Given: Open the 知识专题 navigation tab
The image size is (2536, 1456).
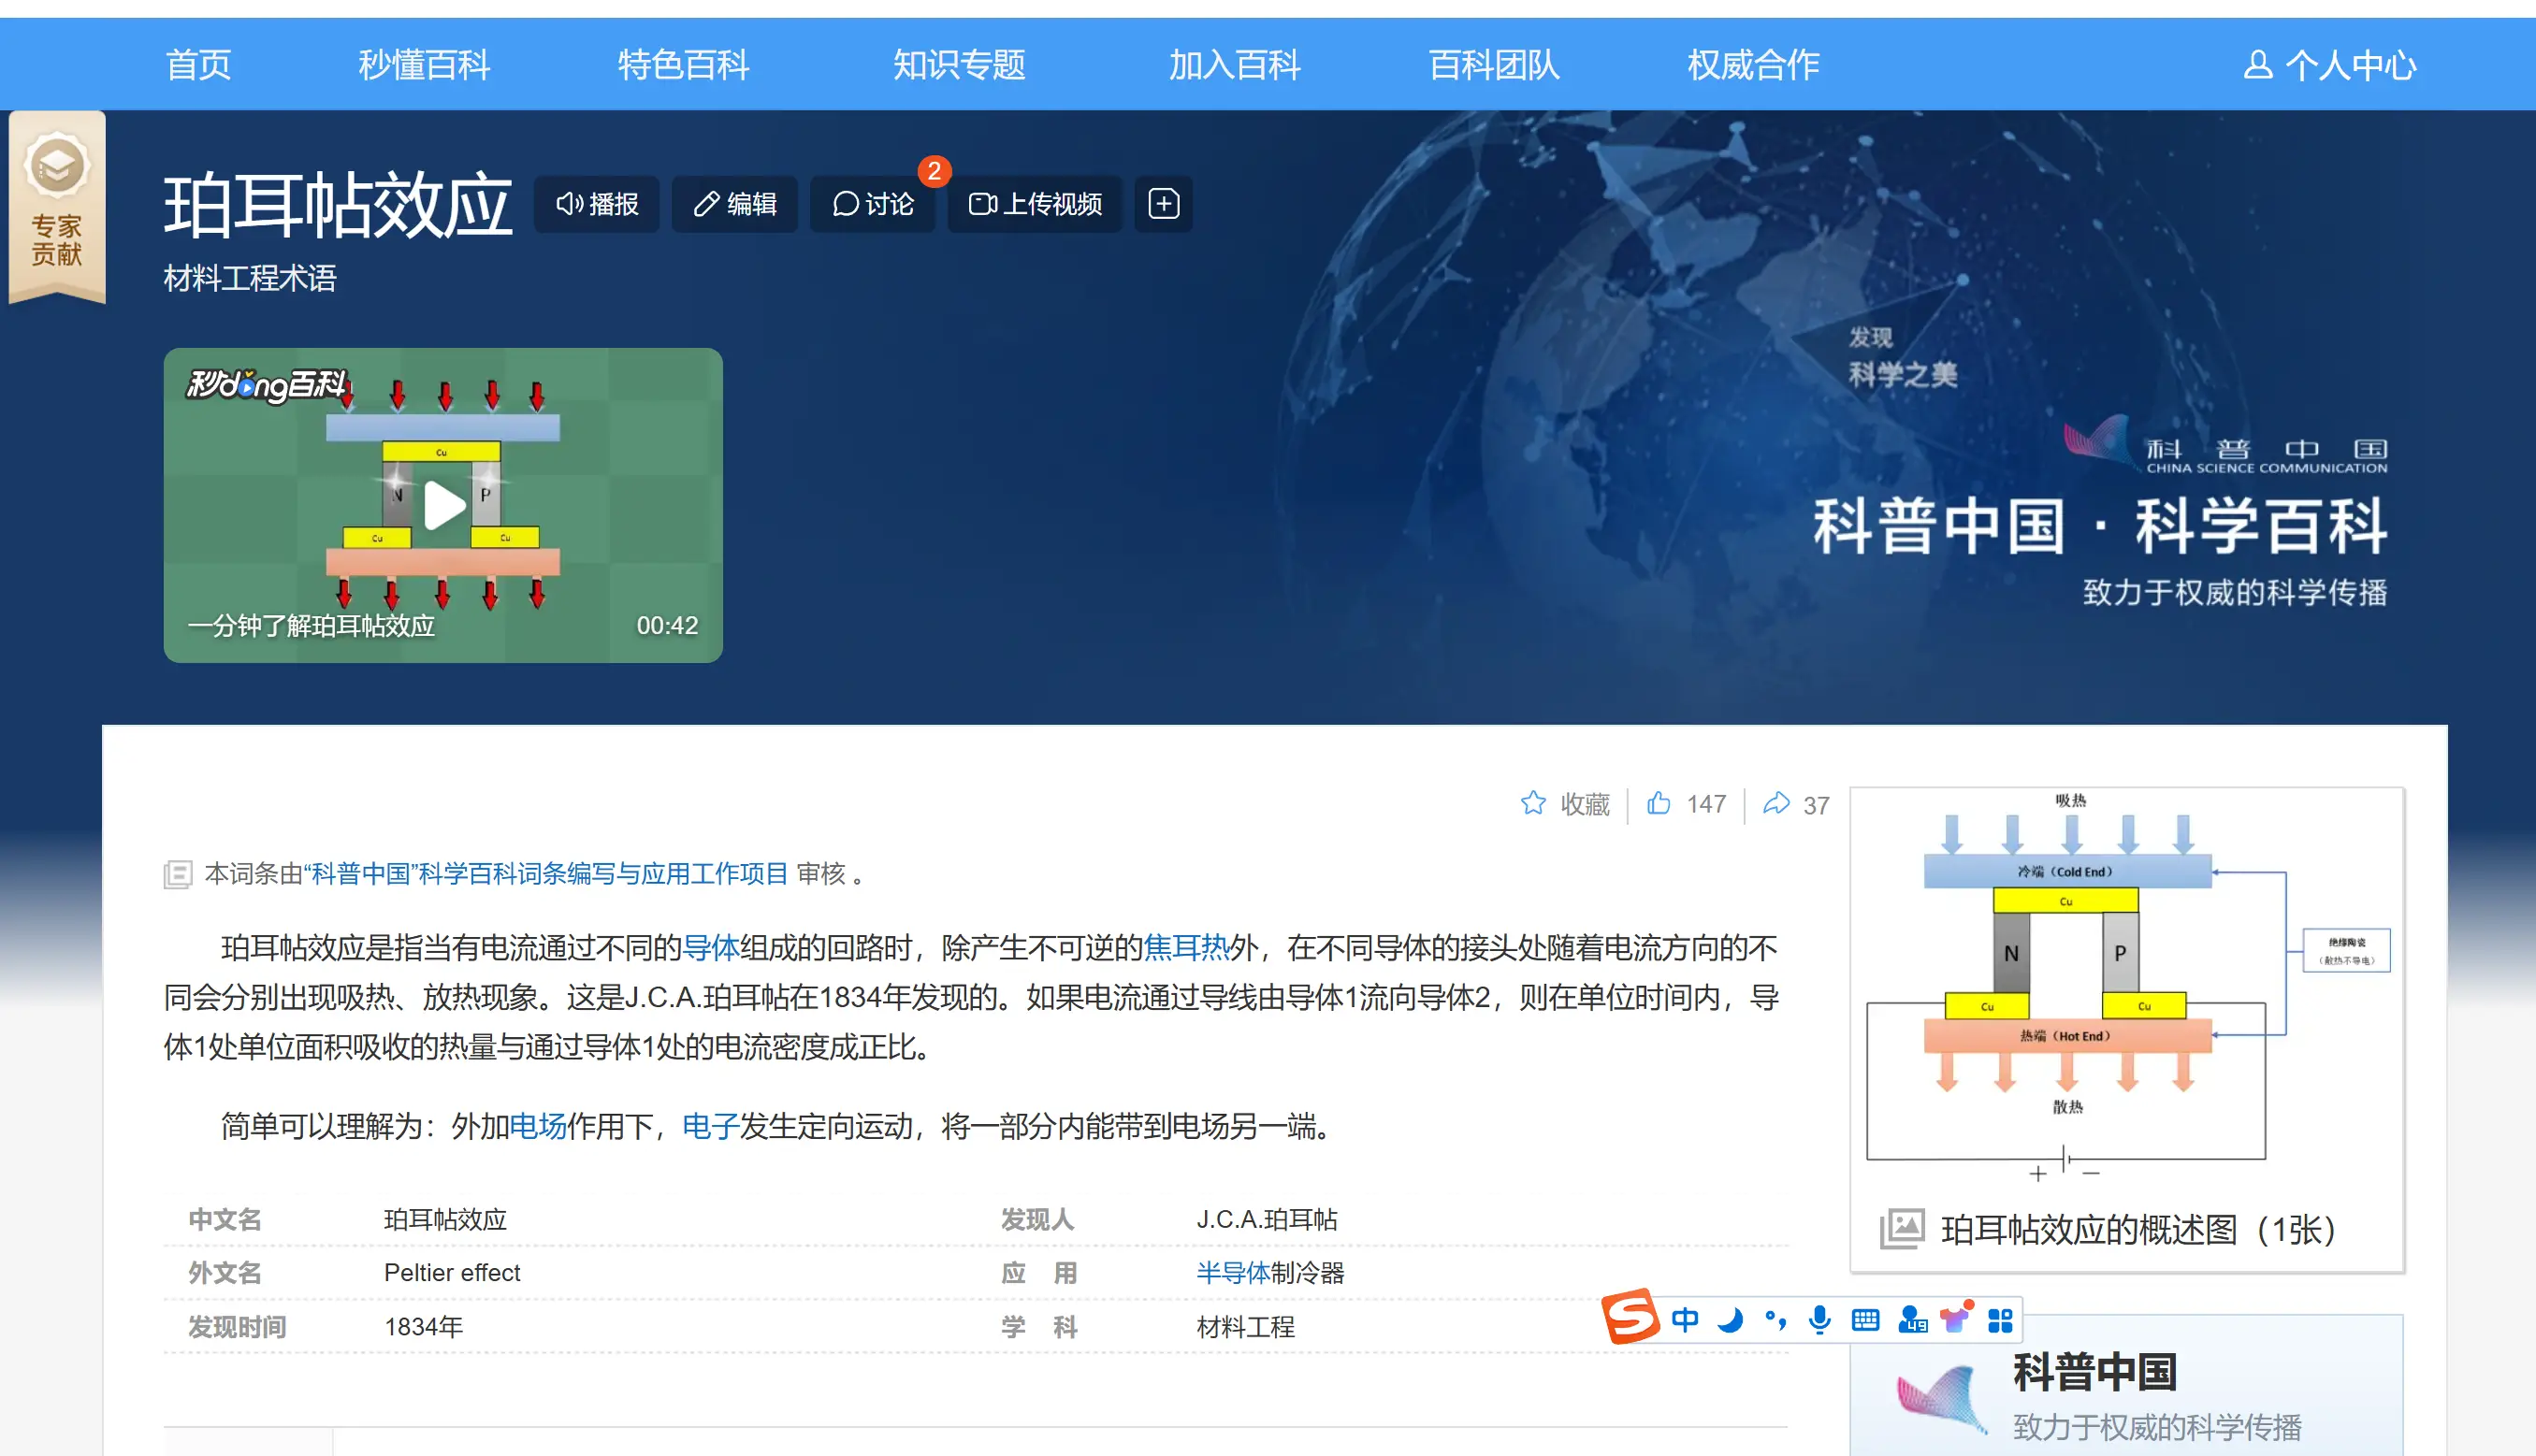Looking at the screenshot, I should click(959, 65).
